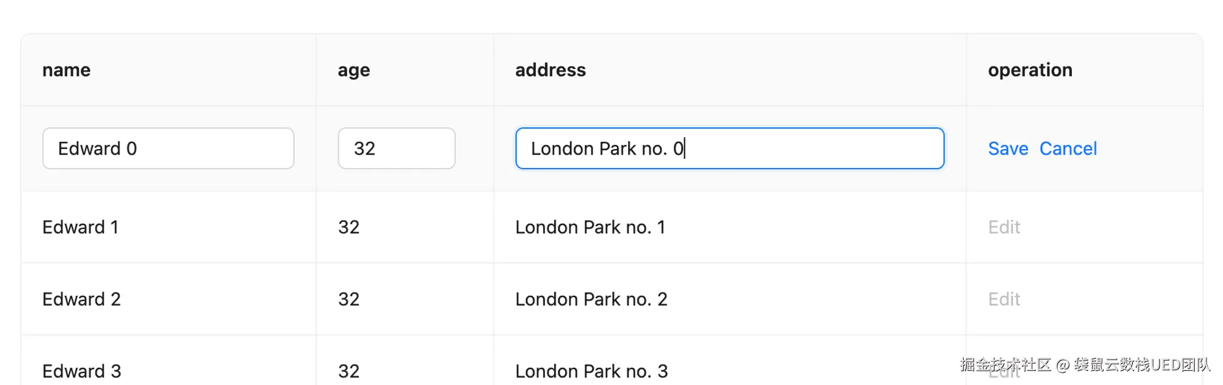Click the address input with London Park no. 0
Screen dimensions: 1223x385
tap(730, 148)
